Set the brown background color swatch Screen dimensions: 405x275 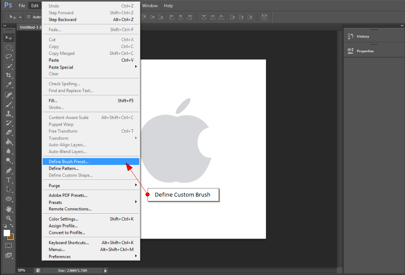(x=12, y=237)
